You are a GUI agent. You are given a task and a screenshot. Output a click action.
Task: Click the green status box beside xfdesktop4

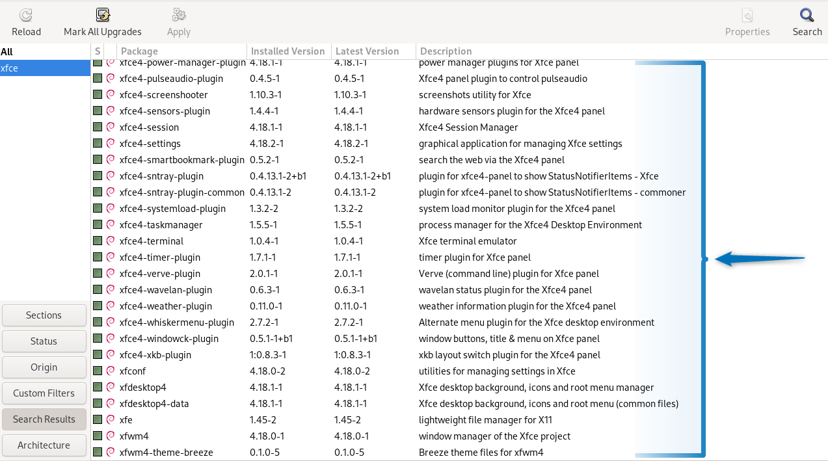coord(96,387)
